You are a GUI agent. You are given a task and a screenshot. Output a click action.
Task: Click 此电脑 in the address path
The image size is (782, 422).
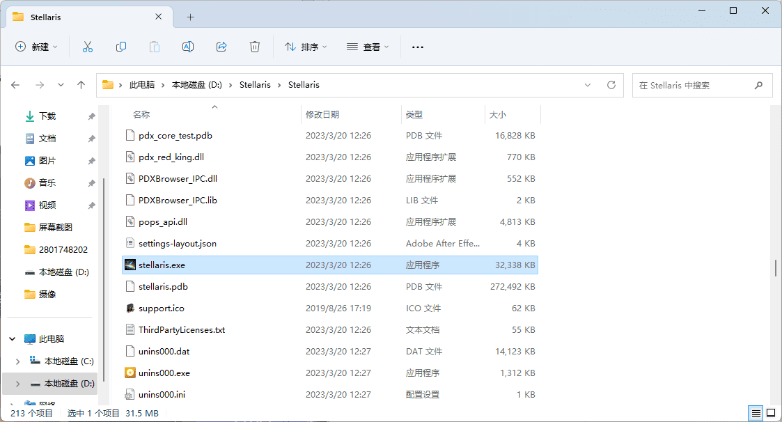[142, 85]
